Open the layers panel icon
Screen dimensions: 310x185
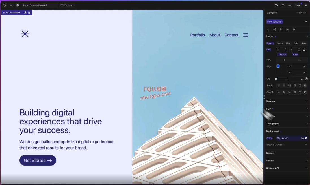(18, 5)
